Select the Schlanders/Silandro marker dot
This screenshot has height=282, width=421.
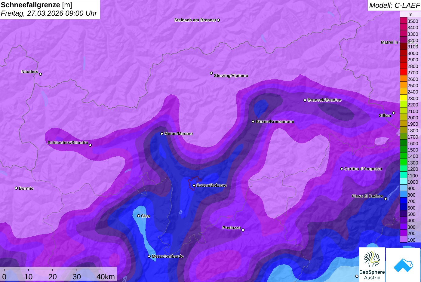[90, 145]
